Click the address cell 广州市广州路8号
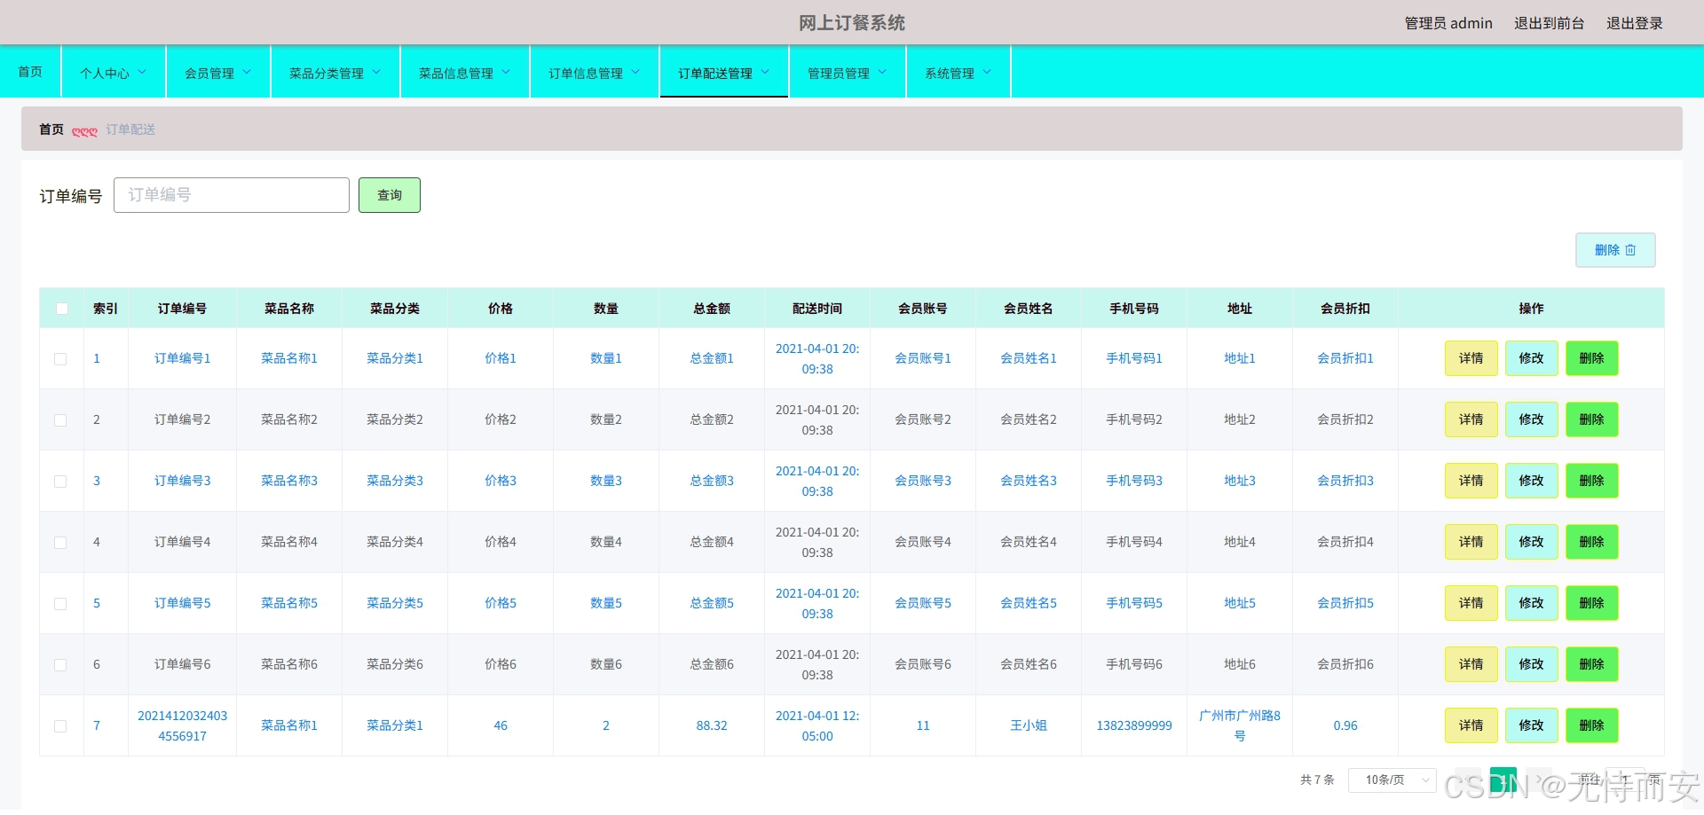The image size is (1704, 815). pos(1240,725)
